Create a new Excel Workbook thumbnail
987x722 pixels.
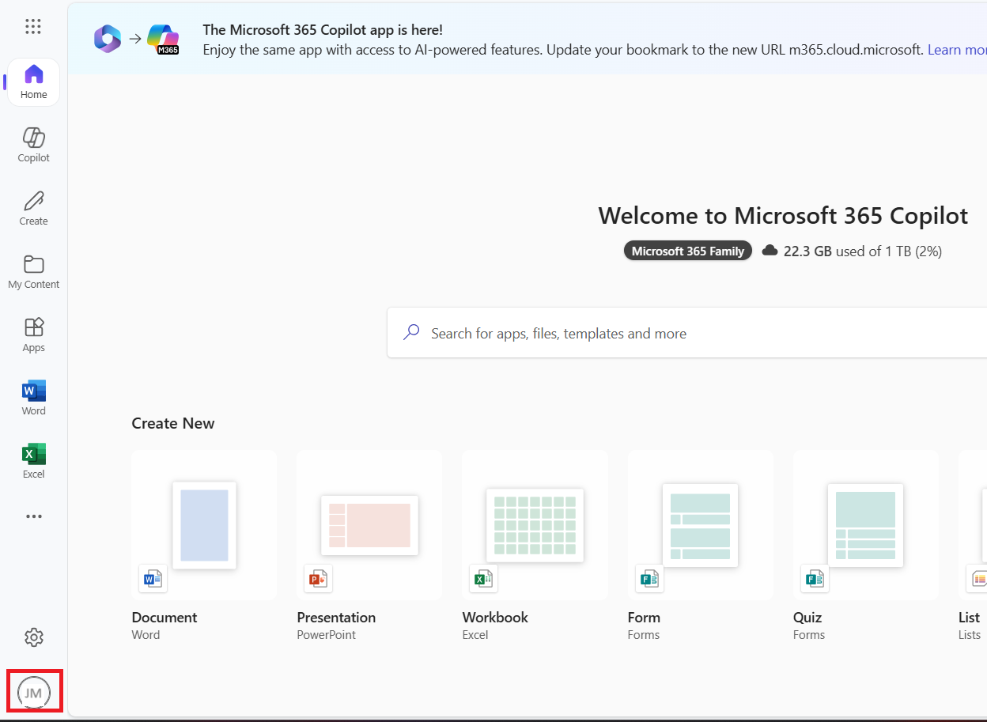[535, 525]
